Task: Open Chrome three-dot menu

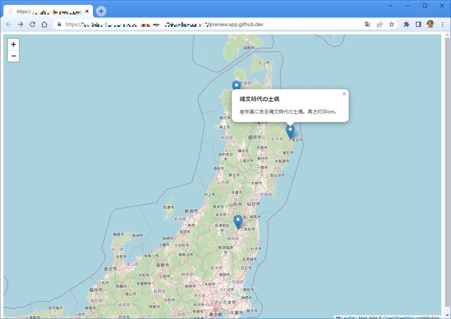Action: tap(442, 24)
